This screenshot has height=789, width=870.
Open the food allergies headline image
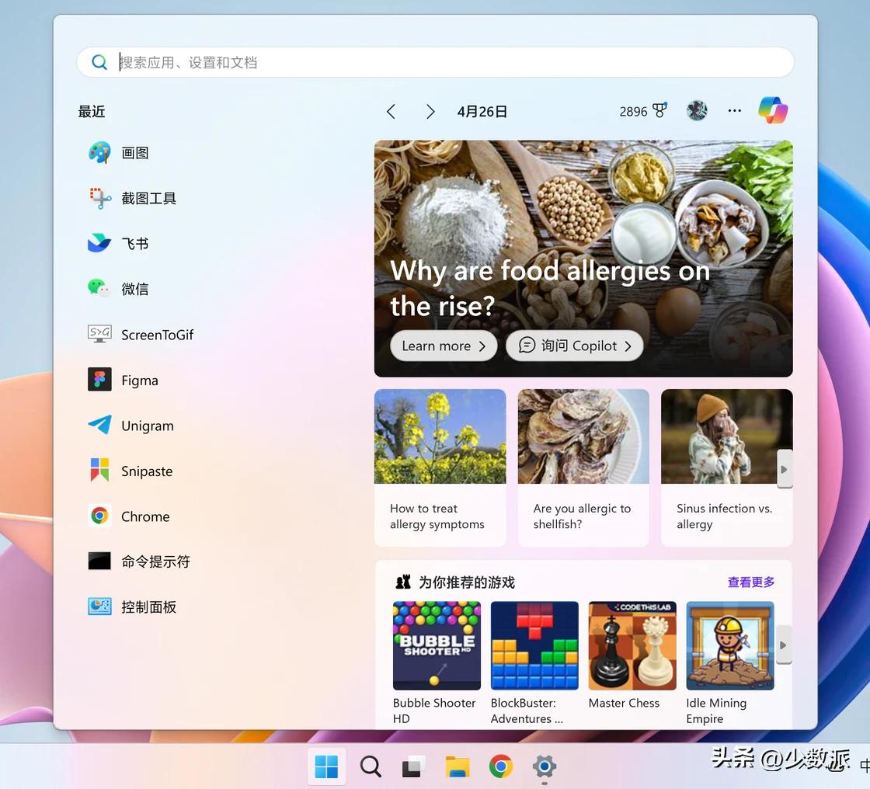583,259
